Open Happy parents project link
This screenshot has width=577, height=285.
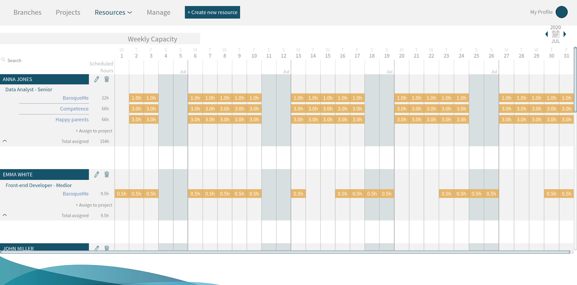(72, 120)
